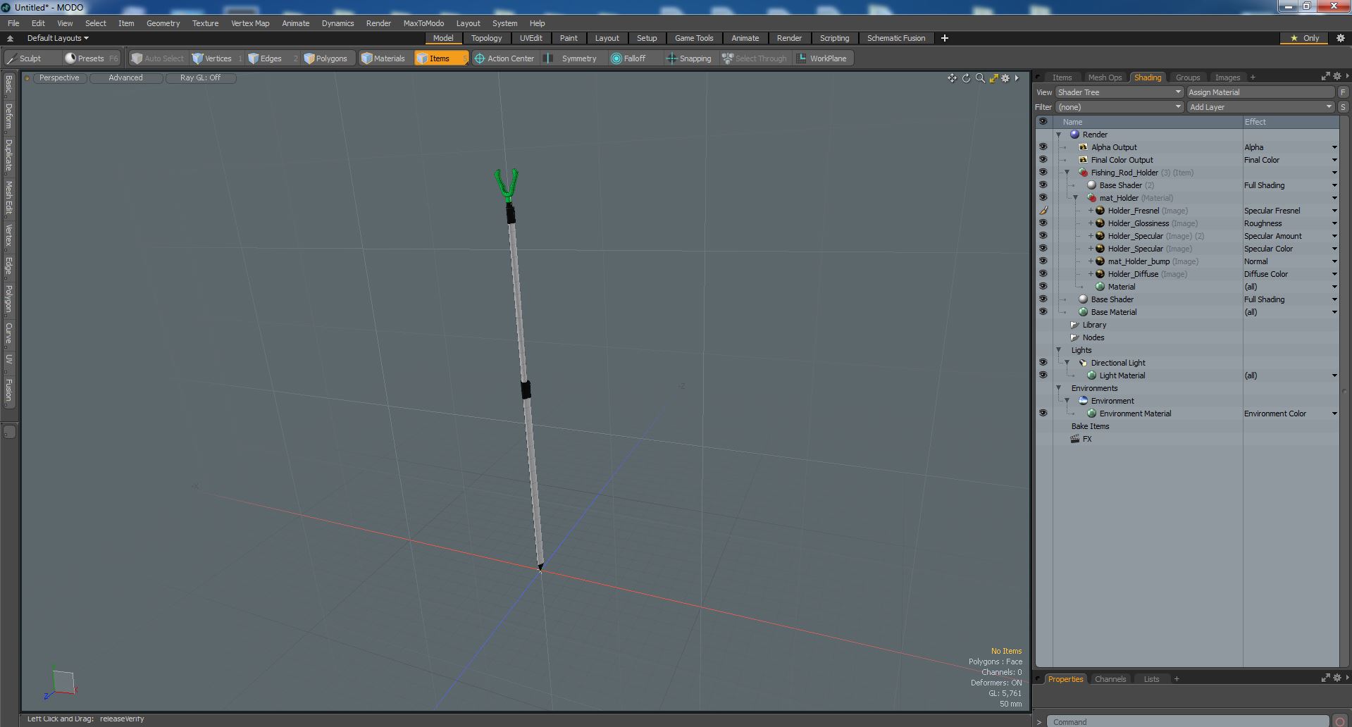
Task: Click the viewport zoom magnifier icon
Action: point(980,78)
